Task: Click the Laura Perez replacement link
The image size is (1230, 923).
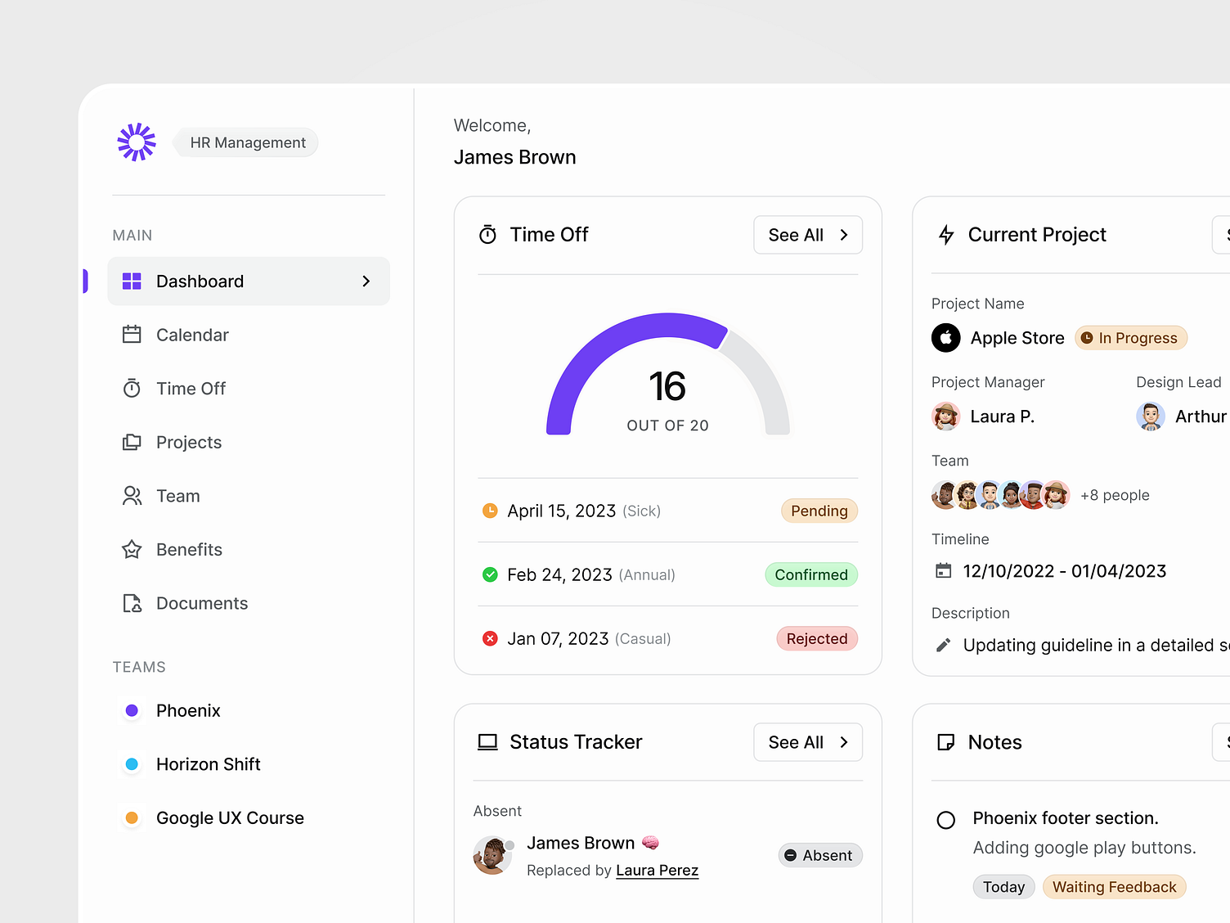Action: point(657,870)
